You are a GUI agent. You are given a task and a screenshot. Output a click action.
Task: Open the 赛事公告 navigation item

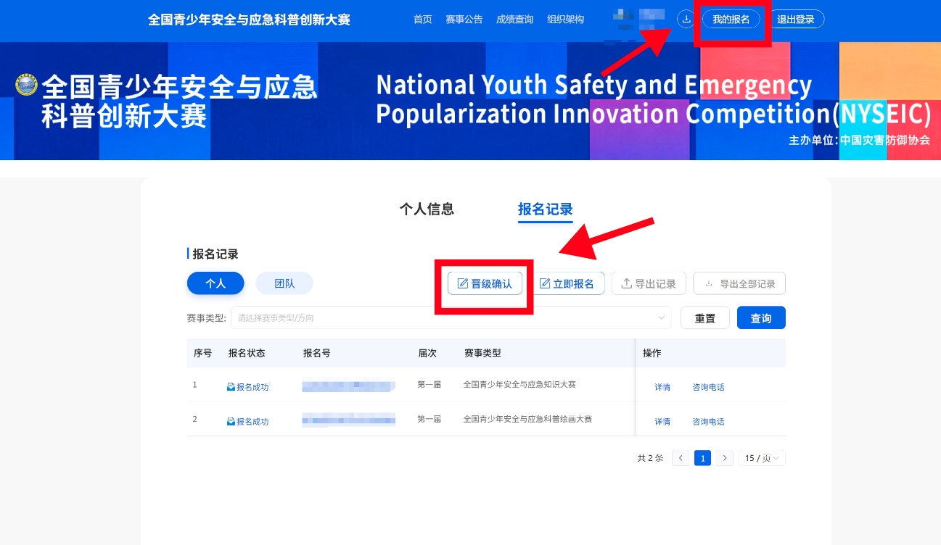click(464, 20)
